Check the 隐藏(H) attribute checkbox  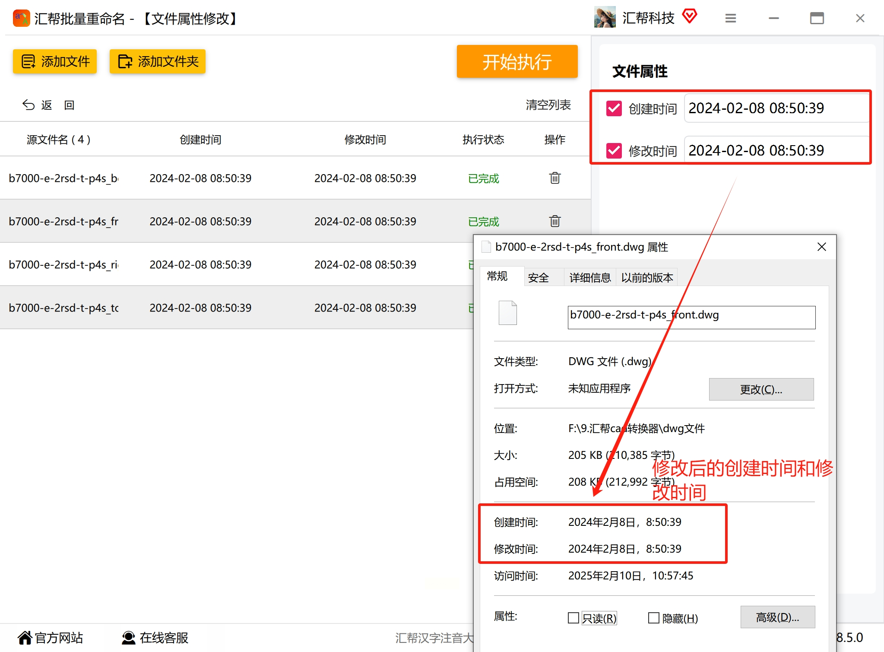653,618
